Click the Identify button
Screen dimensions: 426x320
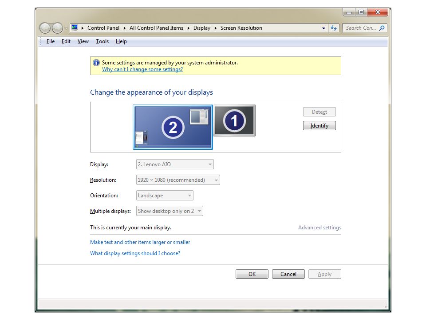click(x=319, y=126)
